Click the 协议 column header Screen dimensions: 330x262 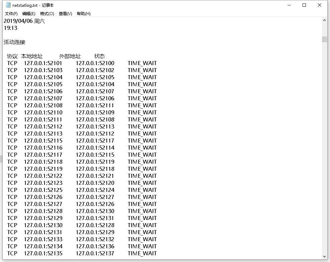12,56
